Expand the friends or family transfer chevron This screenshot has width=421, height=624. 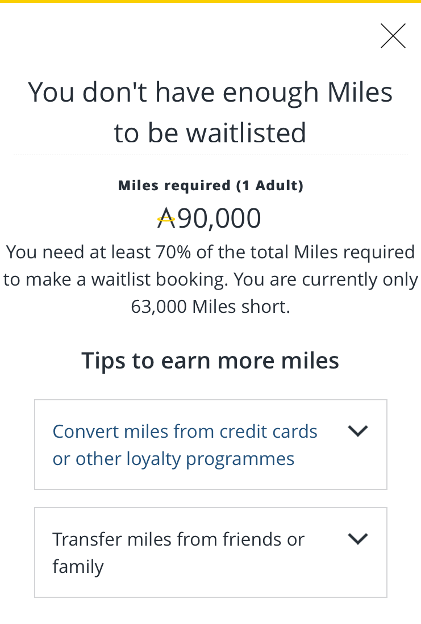coord(358,539)
